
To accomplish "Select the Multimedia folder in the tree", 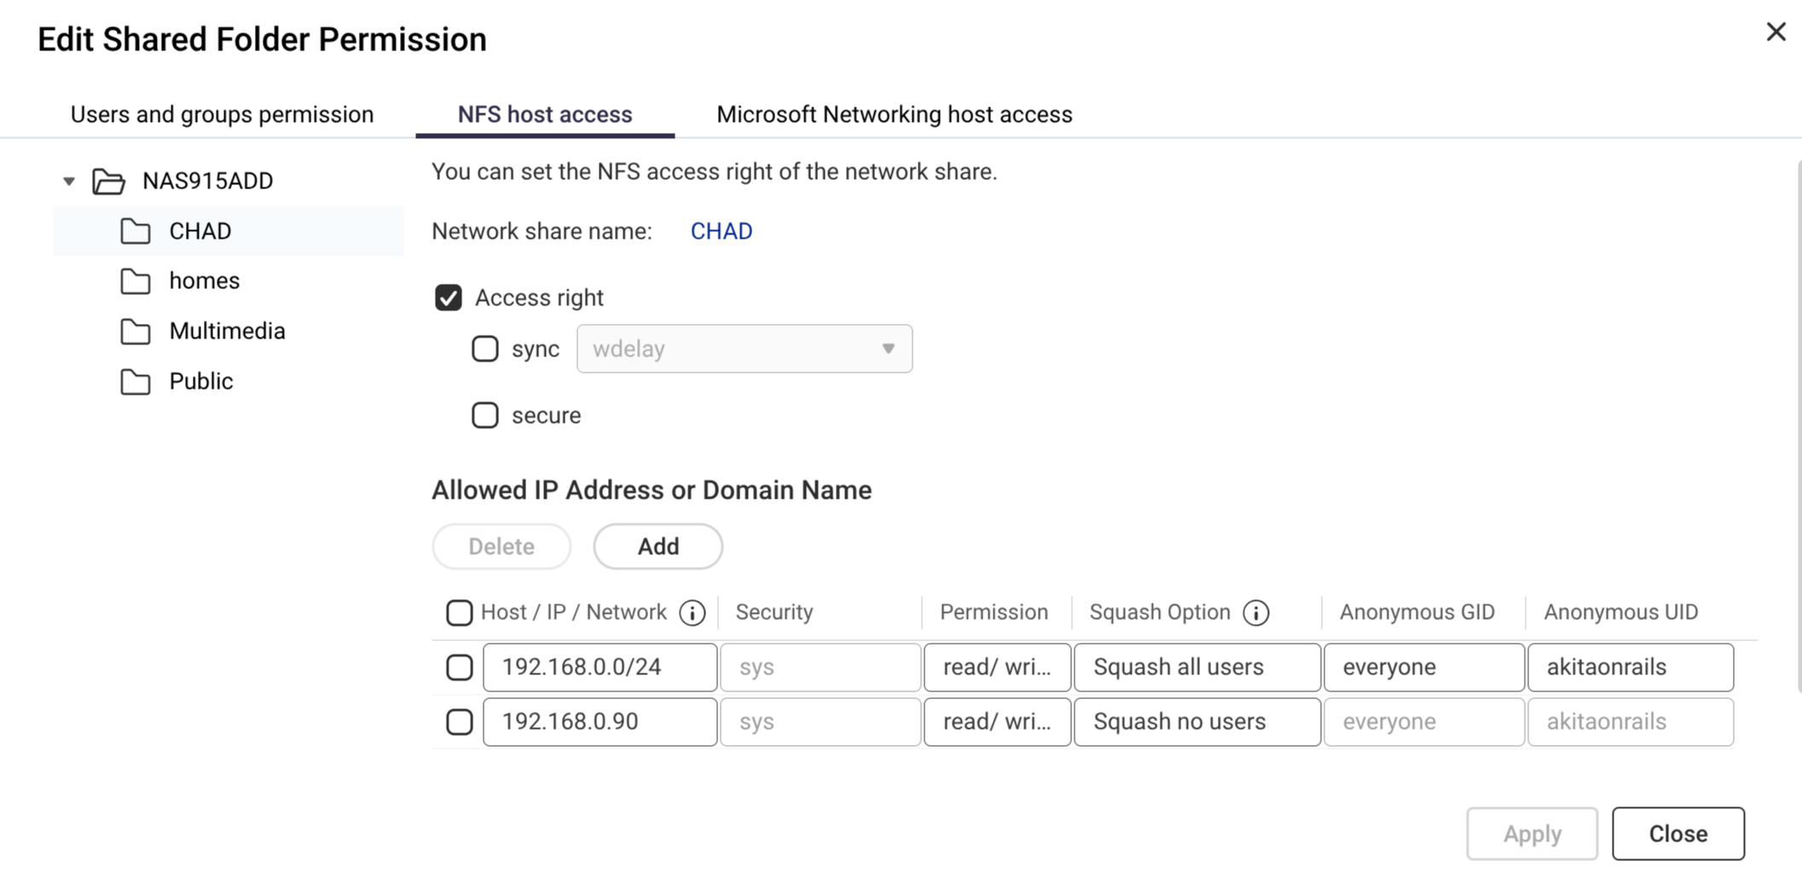I will [227, 332].
